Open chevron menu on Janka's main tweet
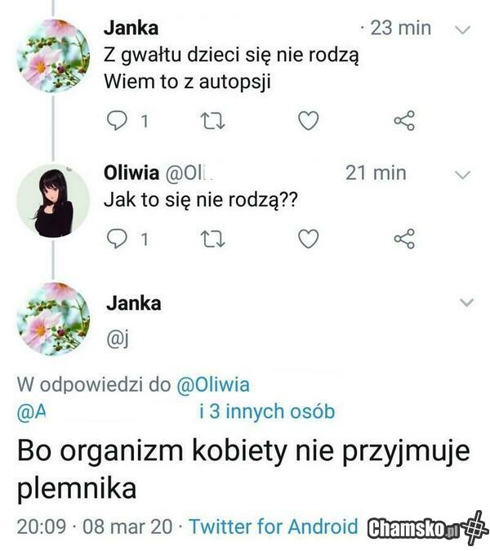Viewport: 490px width, 551px height. pyautogui.click(x=466, y=302)
